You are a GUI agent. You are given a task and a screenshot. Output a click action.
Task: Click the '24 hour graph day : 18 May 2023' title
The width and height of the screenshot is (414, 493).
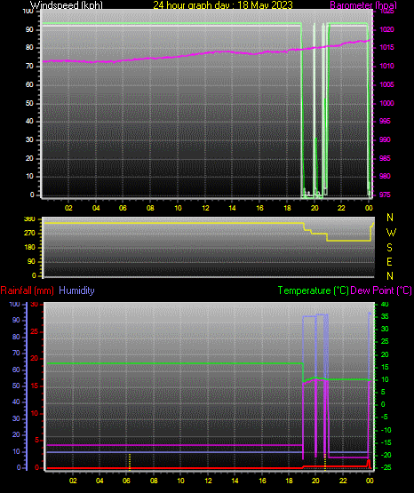223,5
